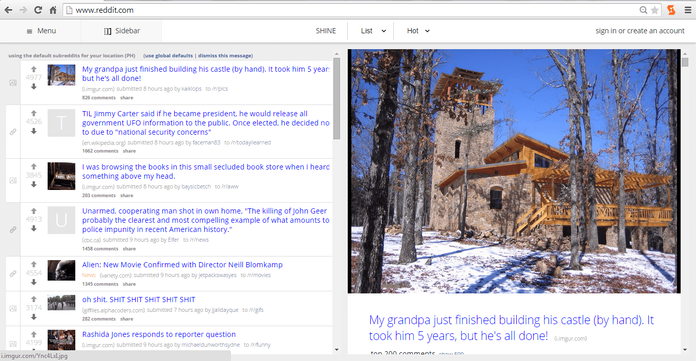
Task: Click the 'use global defaults' link
Action: [168, 56]
